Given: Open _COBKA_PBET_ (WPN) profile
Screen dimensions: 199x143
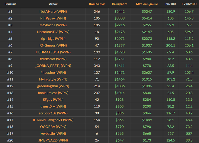Looking at the screenshot, I should coord(53,66).
